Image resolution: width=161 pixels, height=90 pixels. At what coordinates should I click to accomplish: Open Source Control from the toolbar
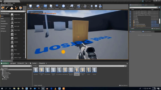coord(38,7)
